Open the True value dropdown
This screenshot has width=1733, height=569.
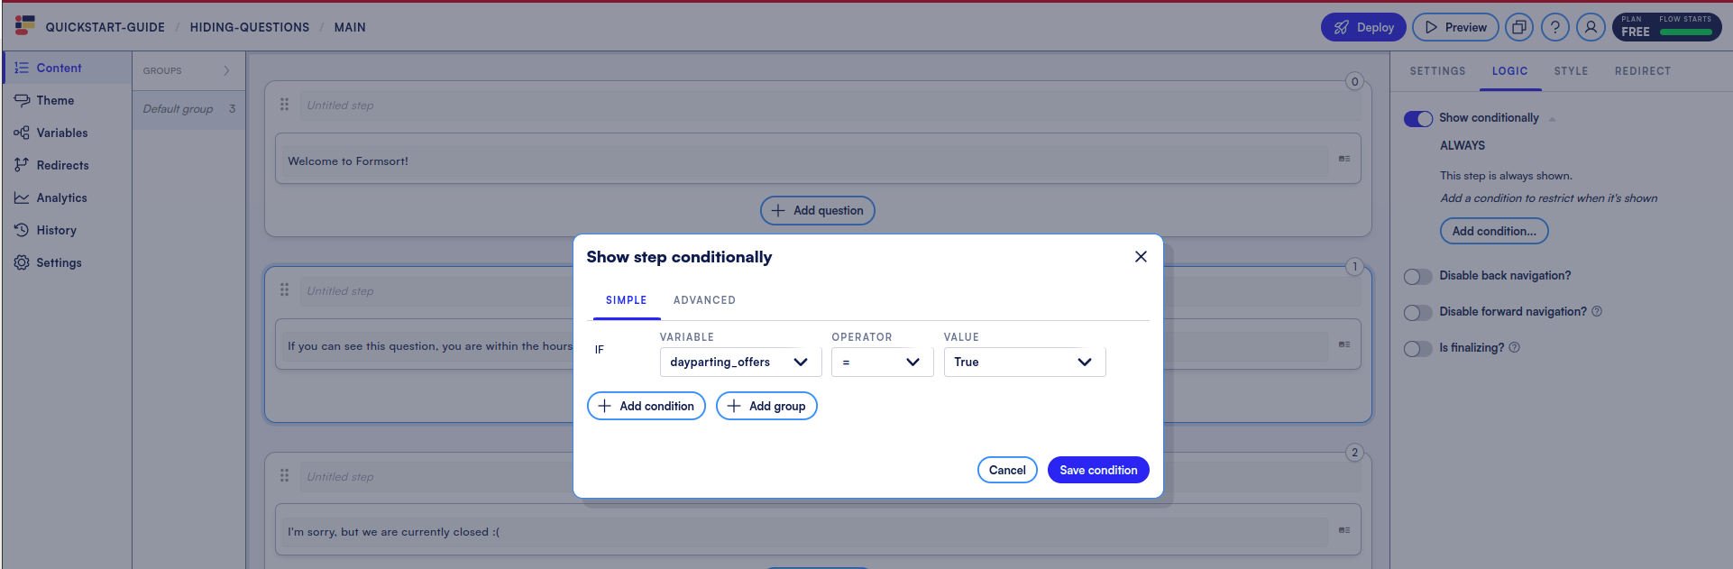pos(1023,362)
